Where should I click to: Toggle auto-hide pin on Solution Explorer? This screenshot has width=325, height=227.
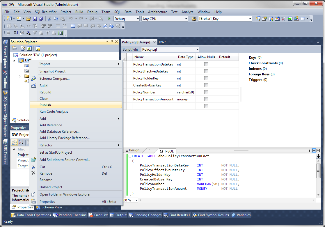112,42
